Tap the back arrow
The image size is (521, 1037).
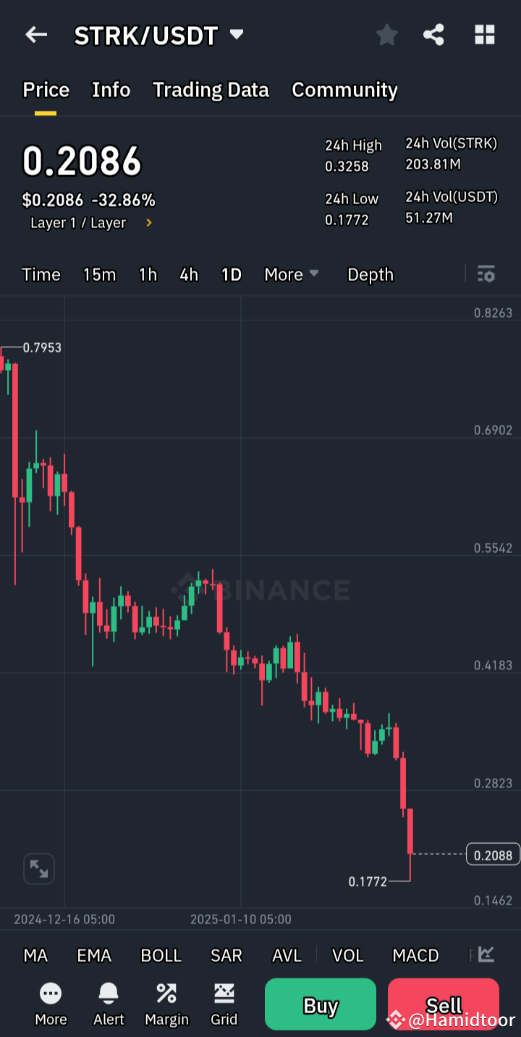coord(35,34)
